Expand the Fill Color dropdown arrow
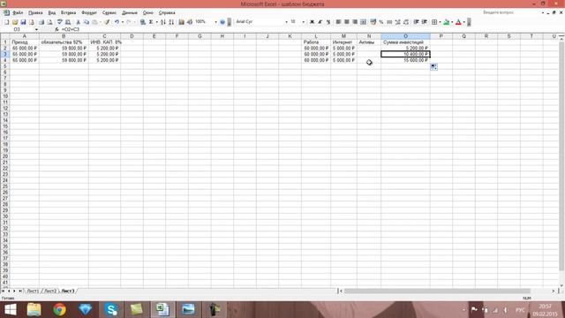This screenshot has width=565, height=318. click(x=452, y=22)
